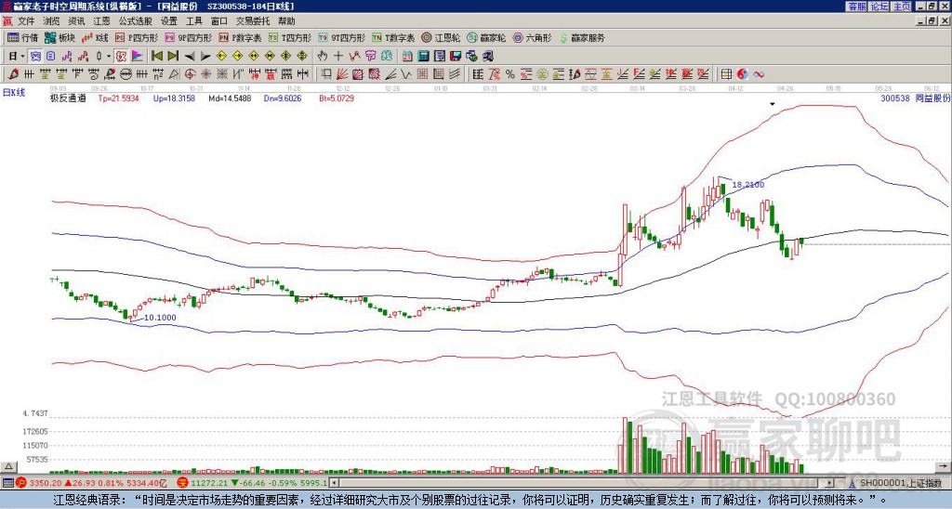This screenshot has height=509, width=952.
Task: Open the T数字表 tool
Action: click(393, 37)
